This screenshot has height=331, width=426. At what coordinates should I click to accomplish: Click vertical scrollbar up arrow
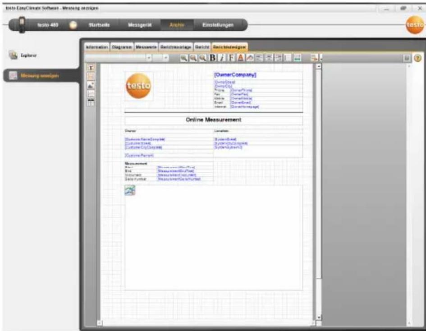coord(319,66)
